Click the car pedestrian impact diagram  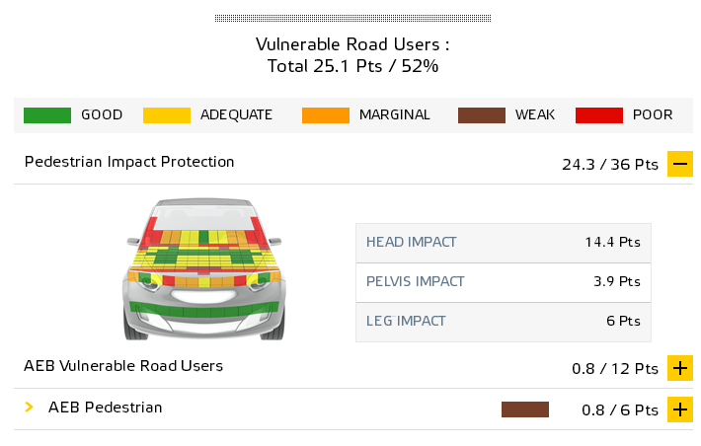point(203,269)
